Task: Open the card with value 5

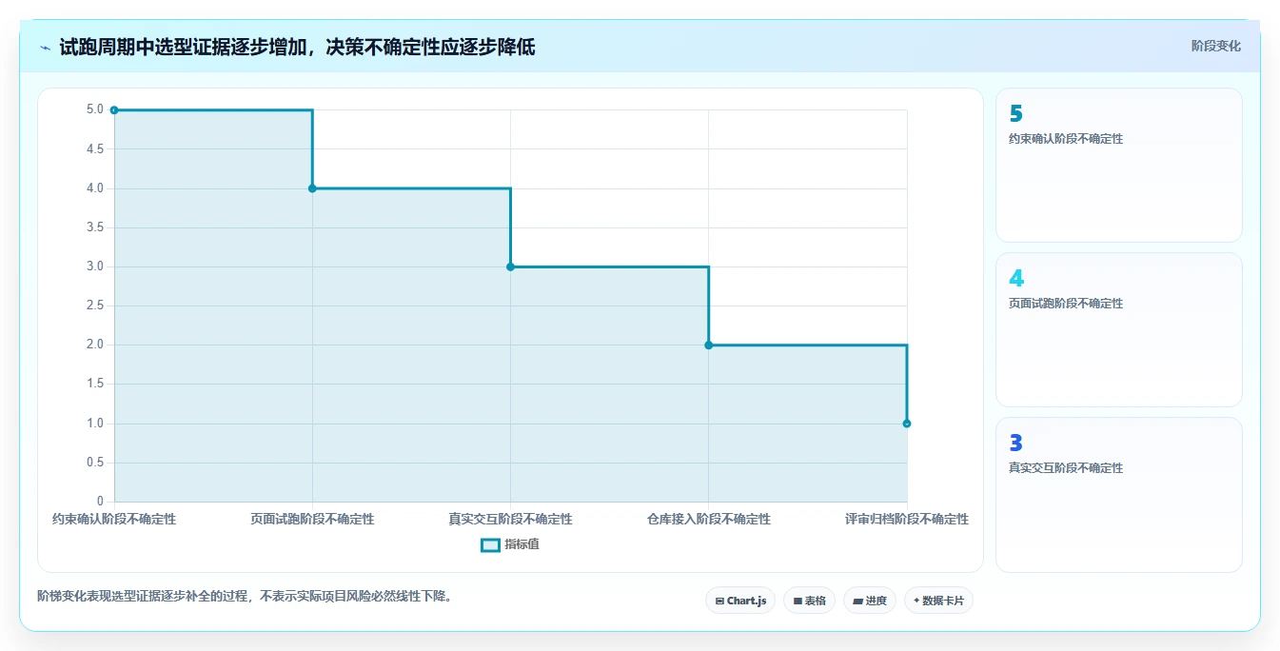Action: pyautogui.click(x=1119, y=166)
